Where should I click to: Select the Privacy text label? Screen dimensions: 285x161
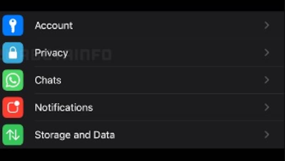[51, 53]
